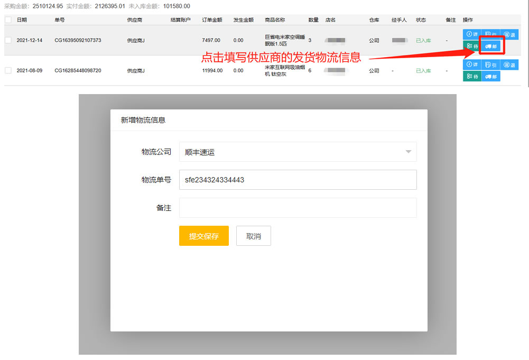Click the 单号 column header
The image size is (529, 360).
(x=60, y=20)
